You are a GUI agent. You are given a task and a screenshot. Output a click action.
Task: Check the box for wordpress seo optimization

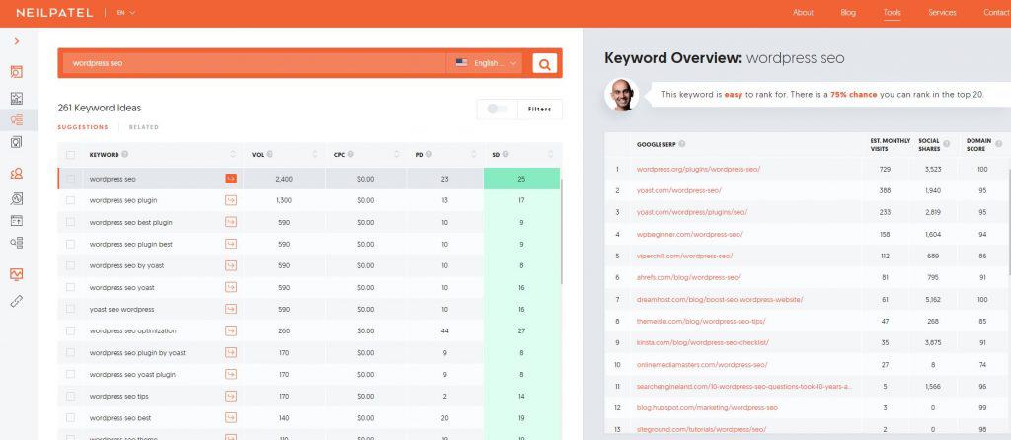71,330
